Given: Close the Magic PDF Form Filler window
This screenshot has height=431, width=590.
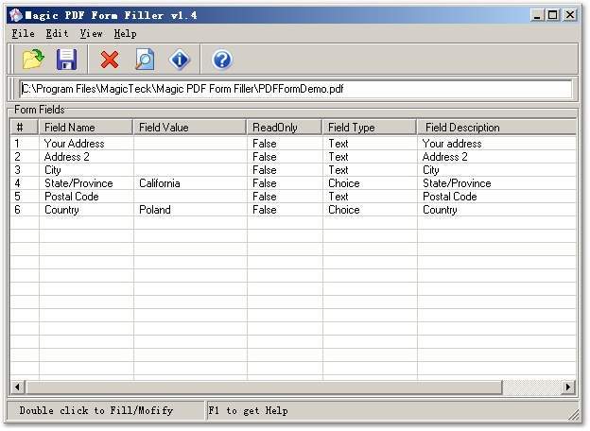Looking at the screenshot, I should [570, 15].
